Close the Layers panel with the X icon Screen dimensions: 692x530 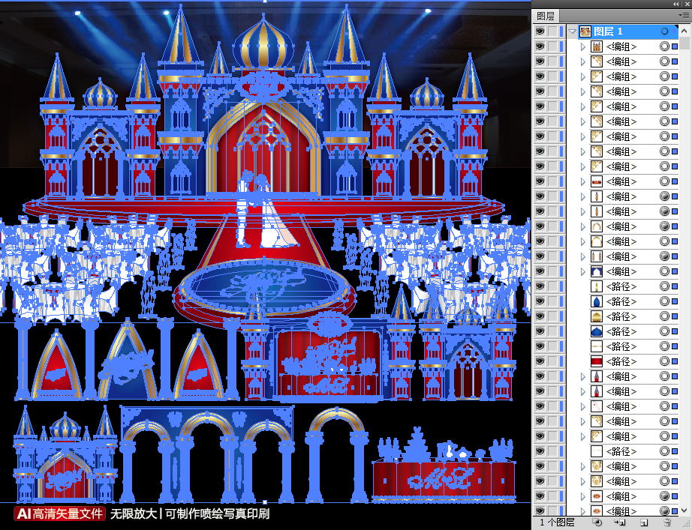tap(687, 4)
